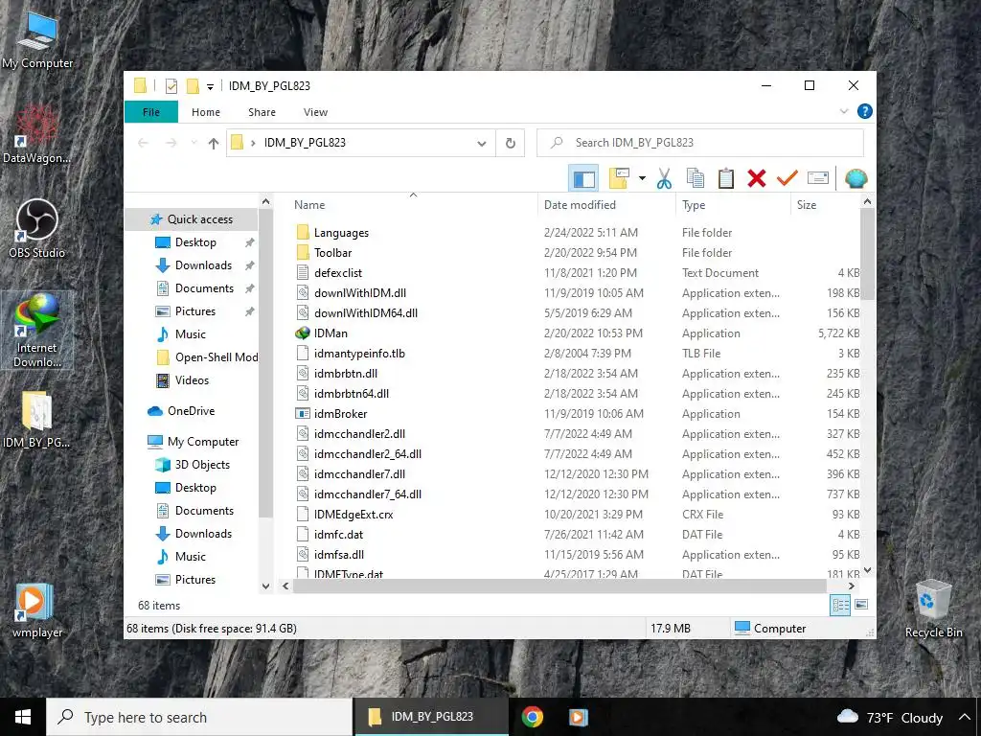Select the IDMEdgeExt.crx file
Screen dimensions: 981x736
coord(354,515)
